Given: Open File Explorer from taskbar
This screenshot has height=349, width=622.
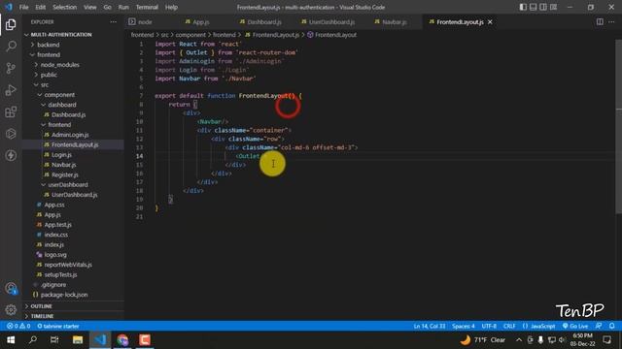Looking at the screenshot, I should tap(78, 340).
